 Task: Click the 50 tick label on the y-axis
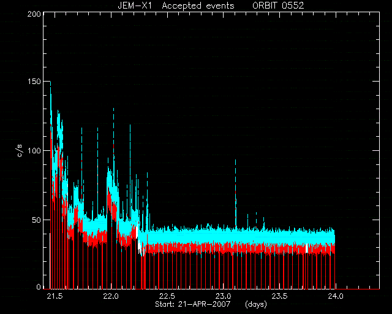pyautogui.click(x=36, y=220)
